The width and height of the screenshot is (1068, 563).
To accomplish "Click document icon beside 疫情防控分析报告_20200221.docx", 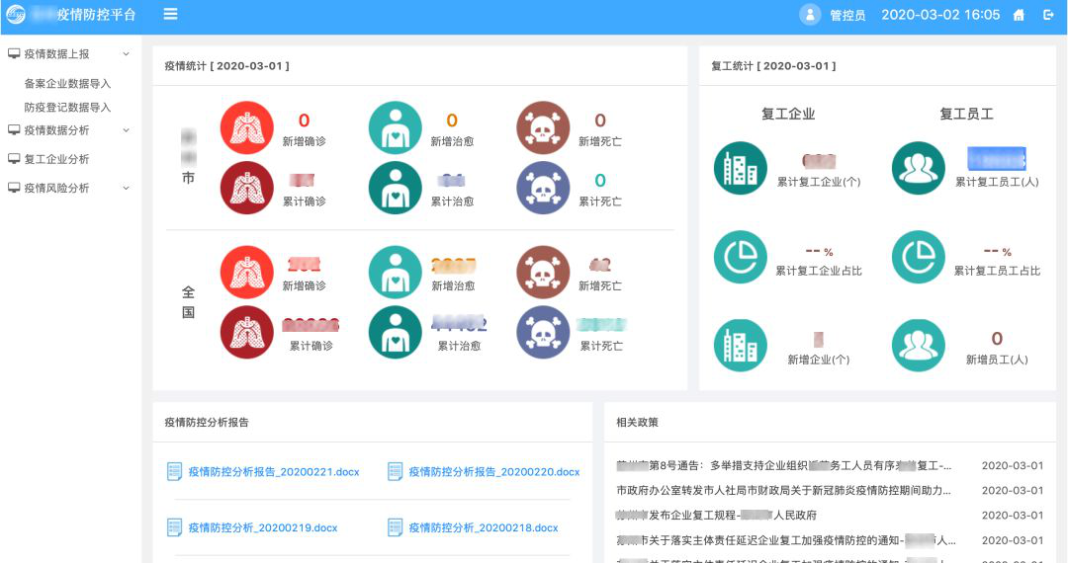I will 174,471.
